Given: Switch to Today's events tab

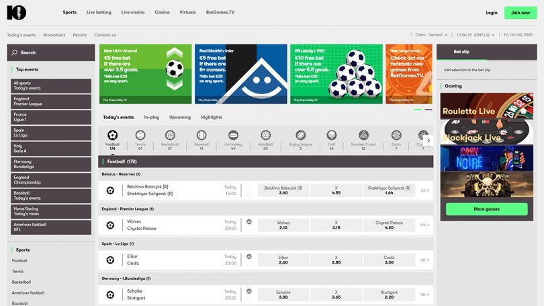Looking at the screenshot, I should (x=118, y=118).
